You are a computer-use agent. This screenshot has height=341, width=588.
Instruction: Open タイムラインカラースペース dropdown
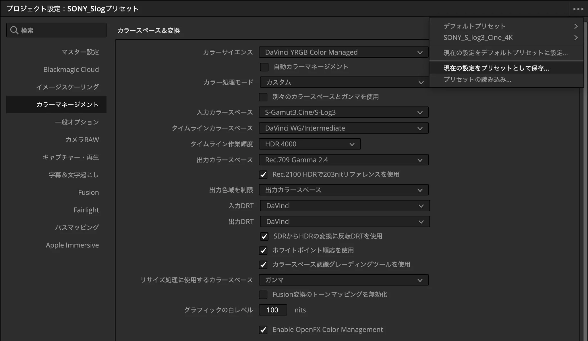(344, 128)
